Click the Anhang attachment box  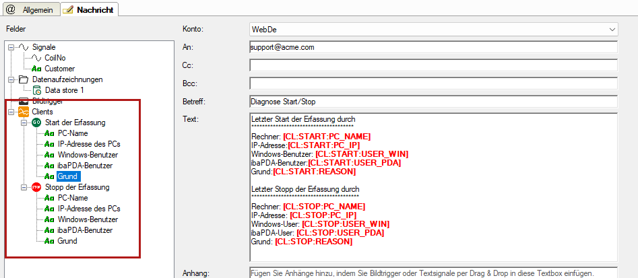433,273
